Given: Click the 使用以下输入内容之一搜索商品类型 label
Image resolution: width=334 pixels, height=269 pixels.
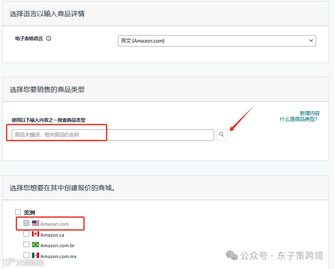Looking at the screenshot, I should pos(48,120).
